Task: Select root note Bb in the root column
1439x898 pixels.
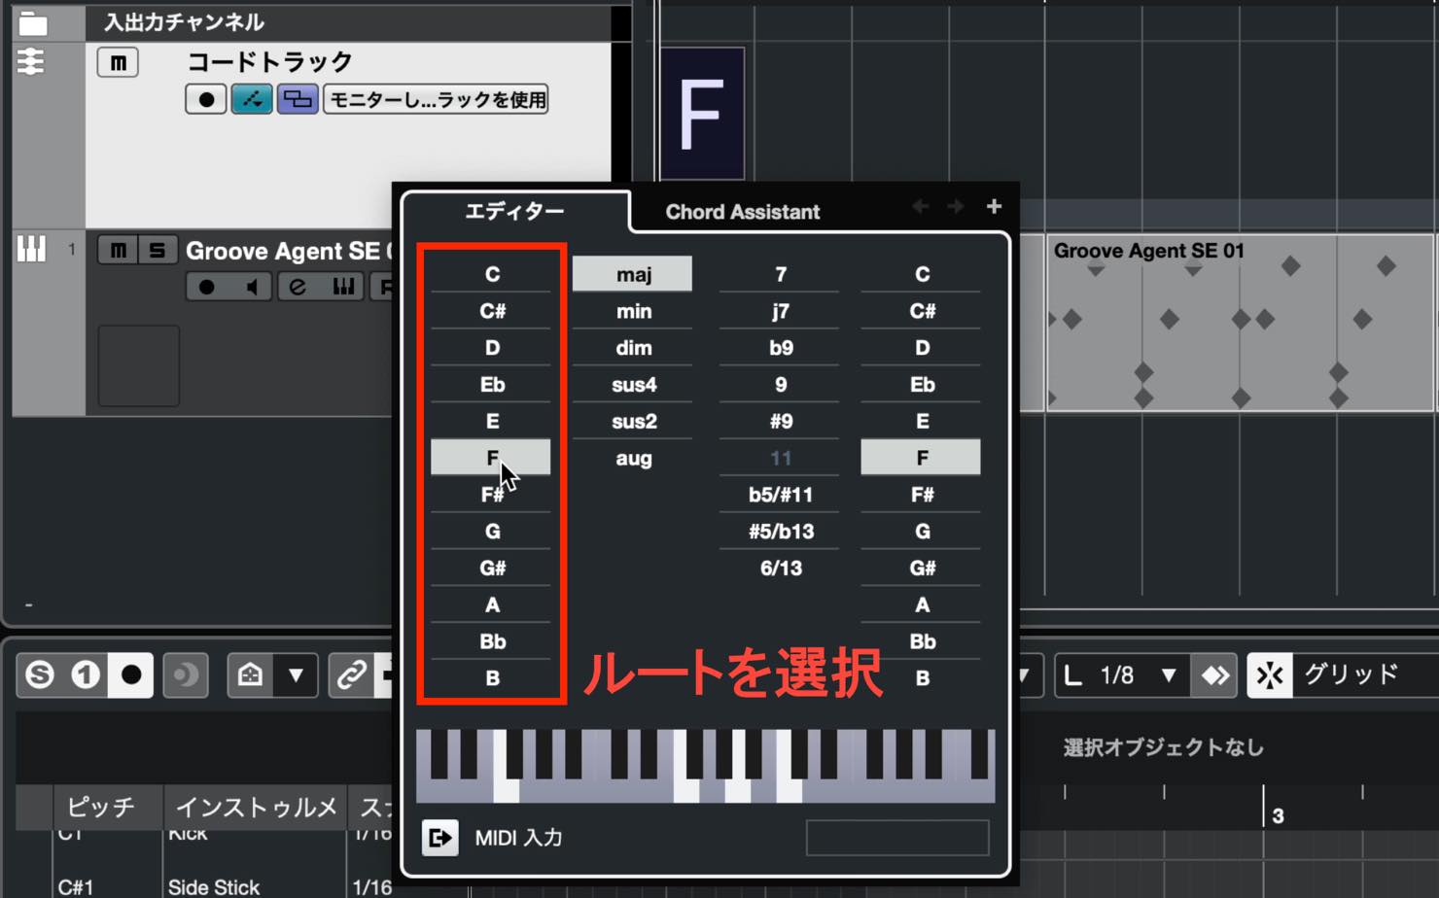Action: 491,641
